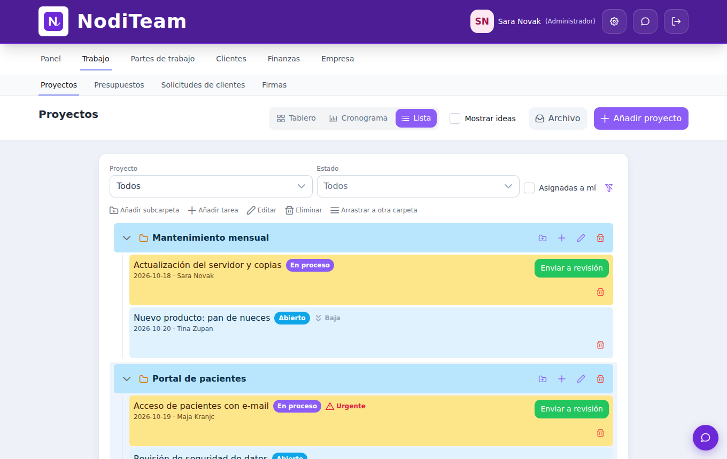The image size is (727, 459).
Task: Open Partes de trabajo menu
Action: pyautogui.click(x=163, y=59)
